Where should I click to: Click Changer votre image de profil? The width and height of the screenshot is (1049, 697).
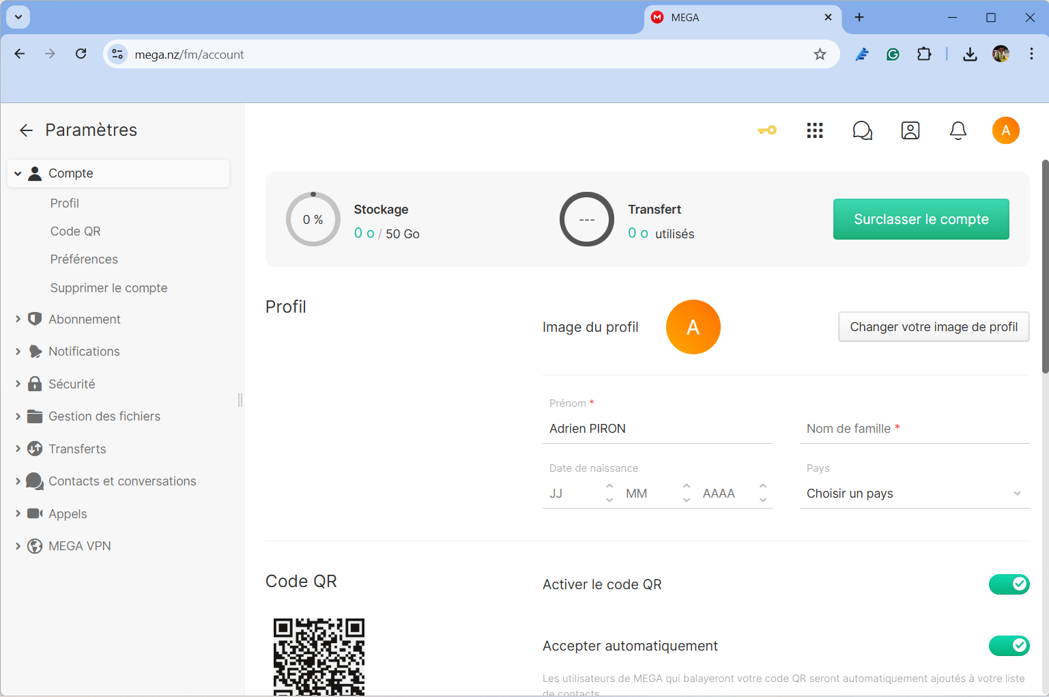pyautogui.click(x=933, y=327)
